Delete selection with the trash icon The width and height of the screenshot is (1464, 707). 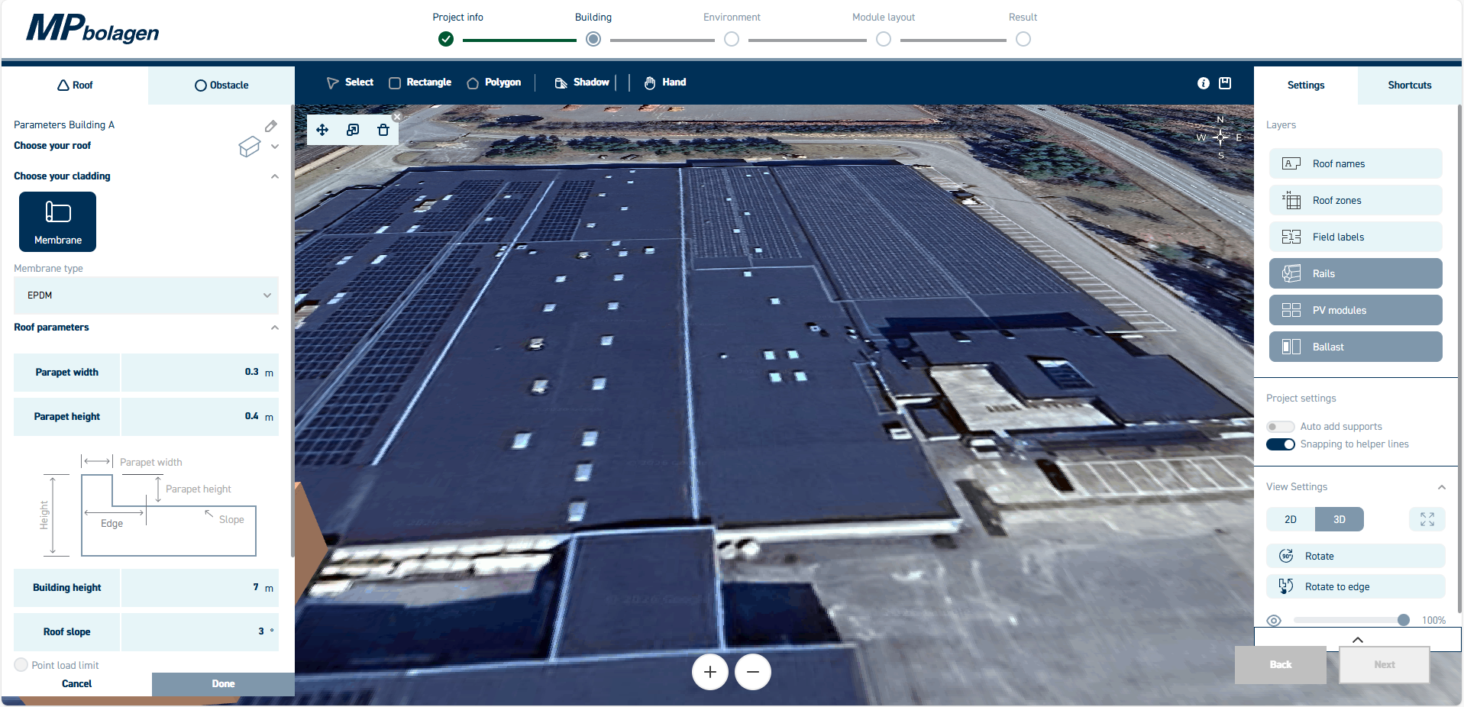(x=383, y=130)
